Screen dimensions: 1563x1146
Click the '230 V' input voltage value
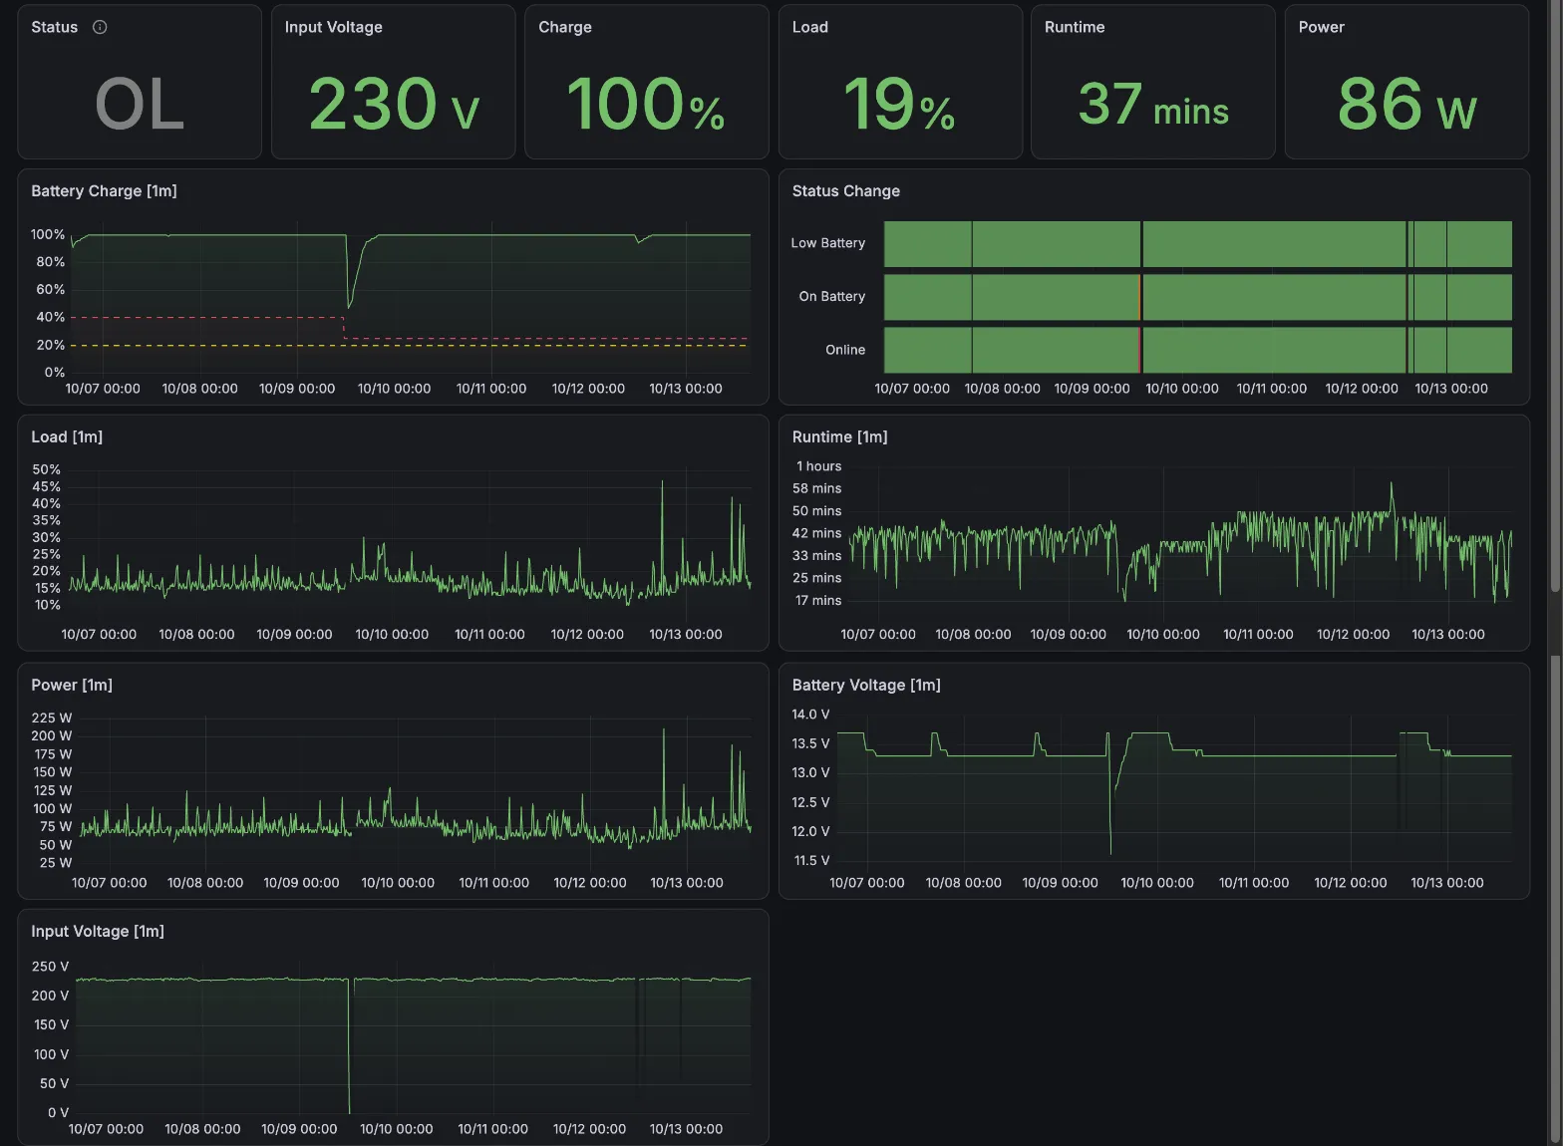pyautogui.click(x=394, y=104)
